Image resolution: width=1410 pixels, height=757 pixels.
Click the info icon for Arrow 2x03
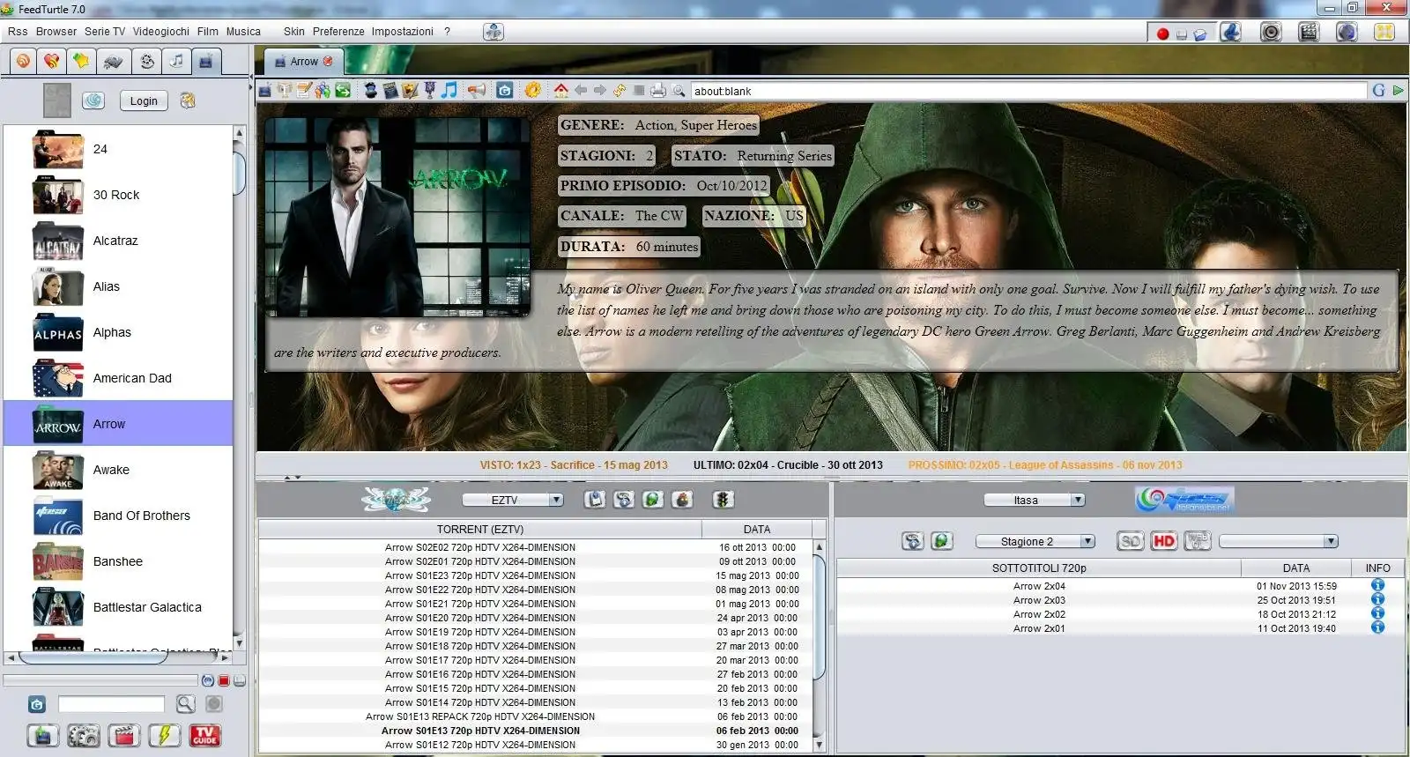tap(1377, 599)
